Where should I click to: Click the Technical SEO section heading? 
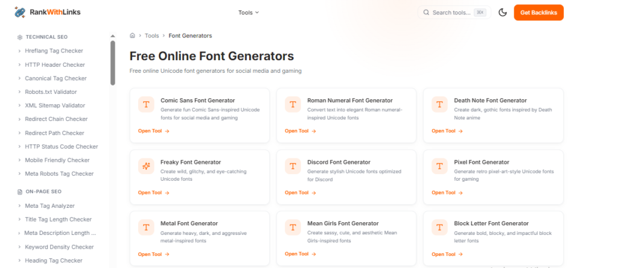pos(46,37)
